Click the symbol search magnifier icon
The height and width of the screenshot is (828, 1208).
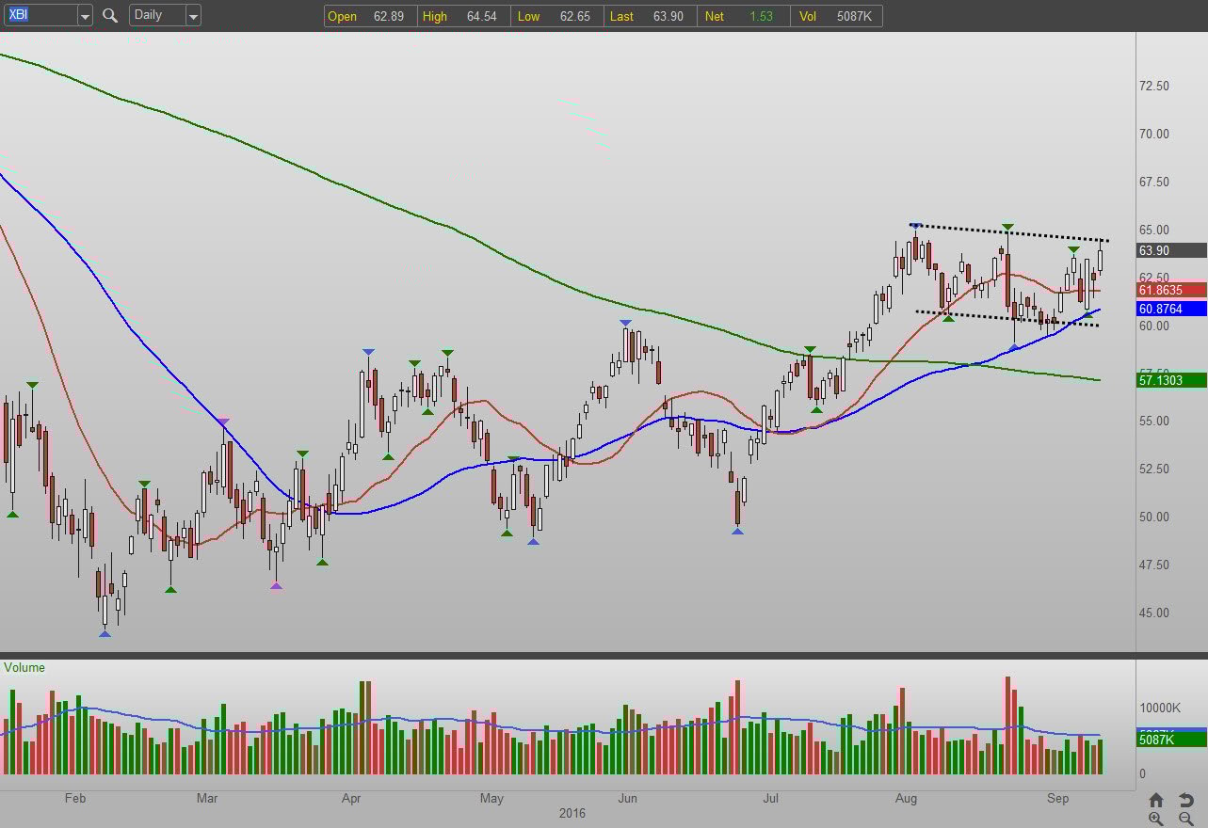[110, 16]
